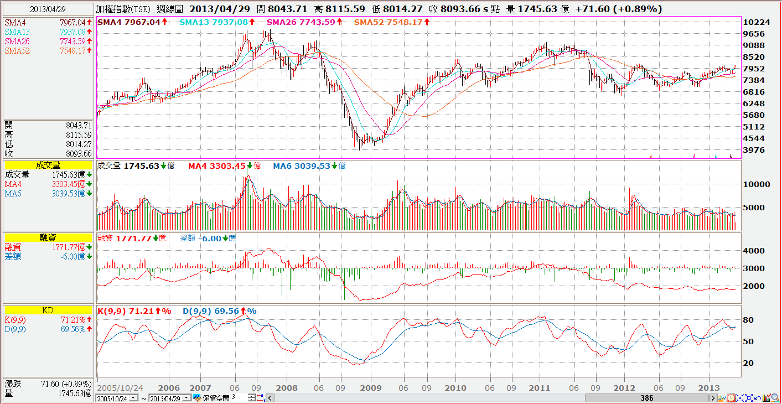Click the magnifying glass search icon
Viewport: 782px width, 404px height.
point(775,398)
